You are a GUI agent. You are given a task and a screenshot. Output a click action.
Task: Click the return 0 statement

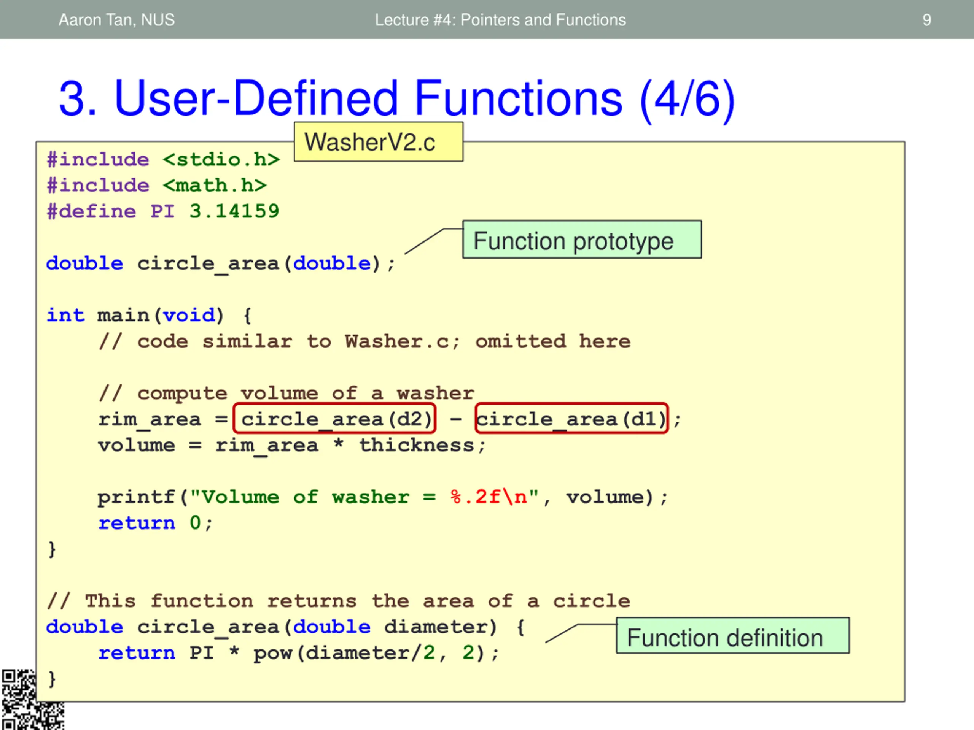155,523
